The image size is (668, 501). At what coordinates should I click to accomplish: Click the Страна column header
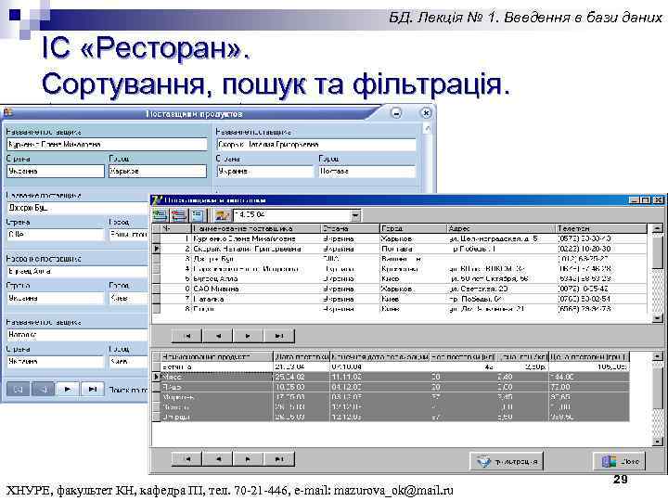click(350, 228)
